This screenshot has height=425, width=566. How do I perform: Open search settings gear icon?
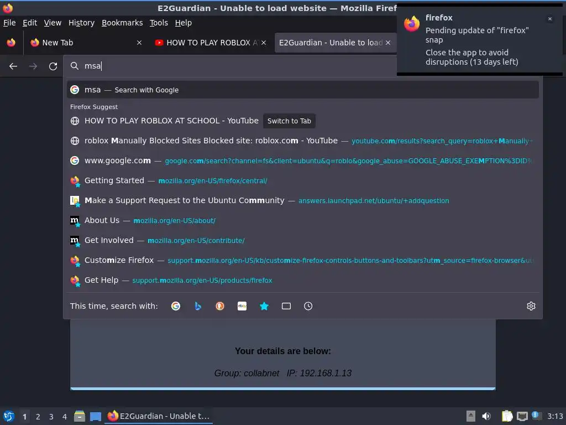tap(531, 306)
